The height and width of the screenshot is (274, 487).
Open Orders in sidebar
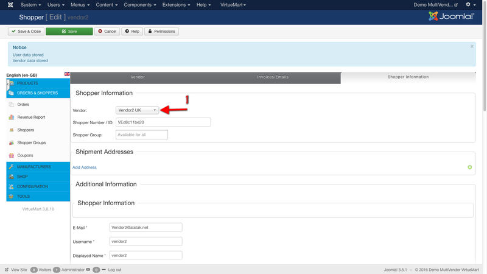pyautogui.click(x=23, y=104)
